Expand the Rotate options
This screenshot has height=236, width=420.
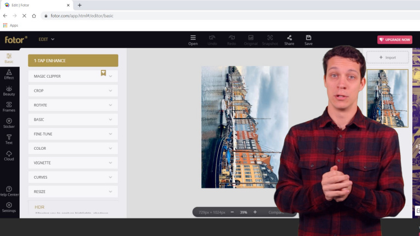(x=73, y=105)
